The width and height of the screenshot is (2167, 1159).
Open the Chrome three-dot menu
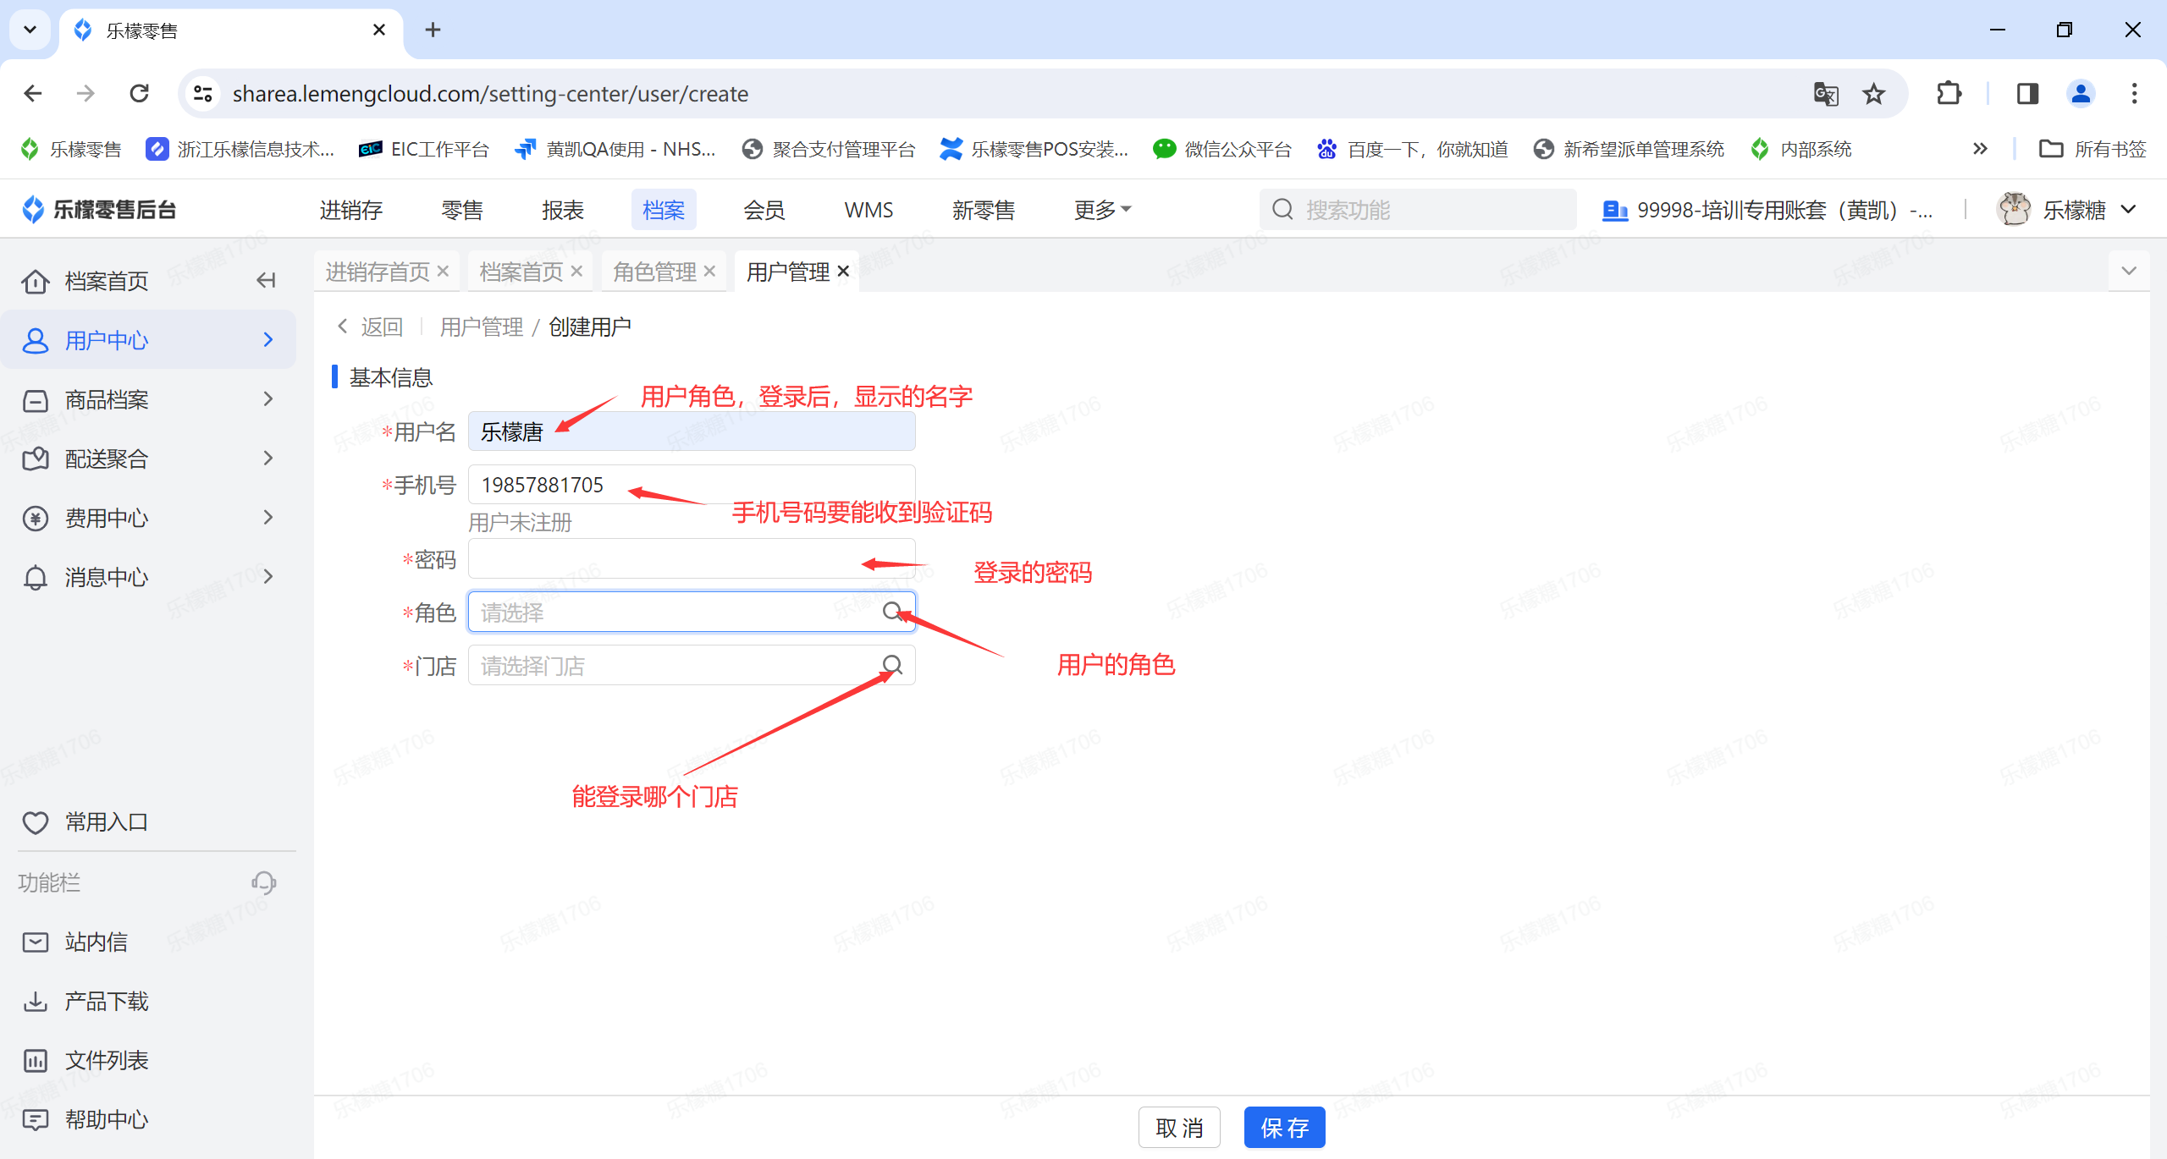tap(2134, 93)
